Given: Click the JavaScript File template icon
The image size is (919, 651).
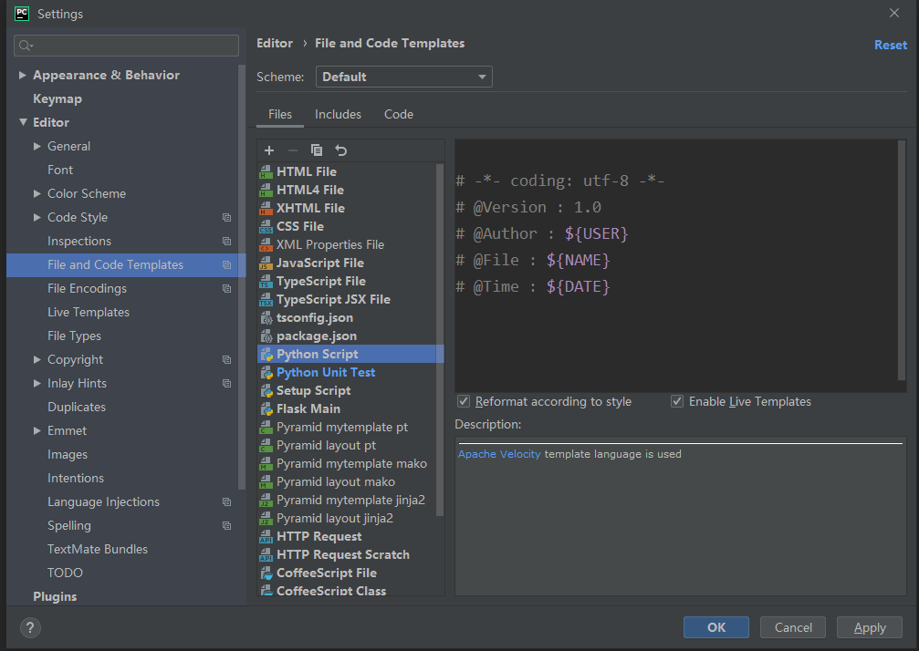Looking at the screenshot, I should pyautogui.click(x=266, y=263).
